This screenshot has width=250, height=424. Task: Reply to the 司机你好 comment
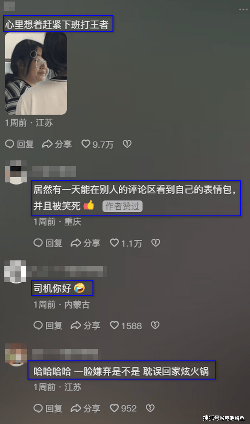click(48, 325)
